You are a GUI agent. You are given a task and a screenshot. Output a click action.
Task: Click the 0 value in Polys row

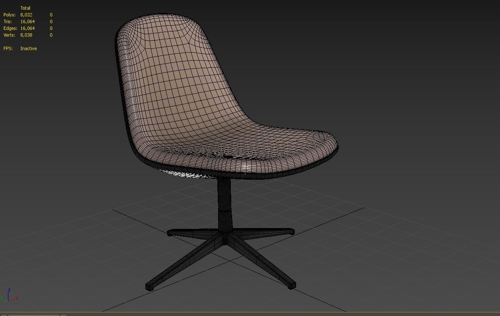pyautogui.click(x=51, y=15)
